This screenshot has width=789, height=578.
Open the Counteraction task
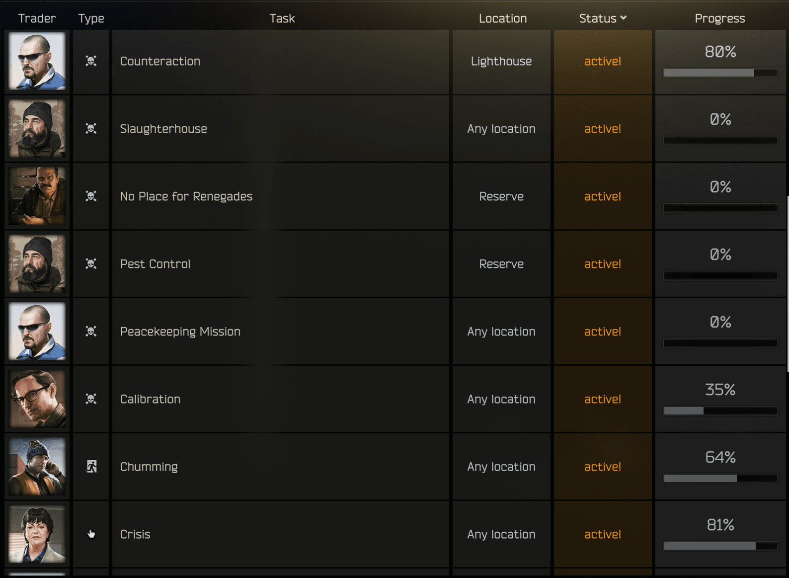click(160, 61)
